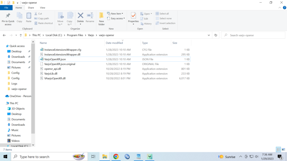Click the Rename ribbon icon
The image size is (287, 161).
[90, 15]
